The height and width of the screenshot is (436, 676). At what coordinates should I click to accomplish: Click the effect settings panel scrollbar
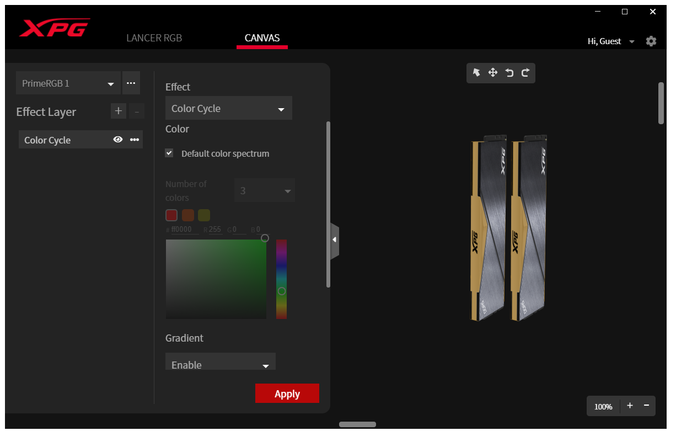(329, 204)
